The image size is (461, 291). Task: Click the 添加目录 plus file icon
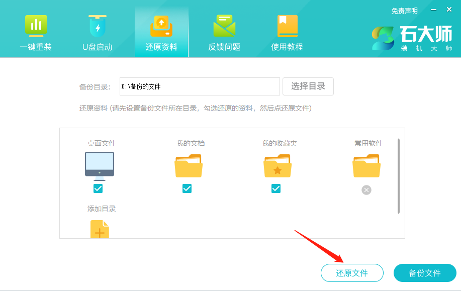[100, 230]
